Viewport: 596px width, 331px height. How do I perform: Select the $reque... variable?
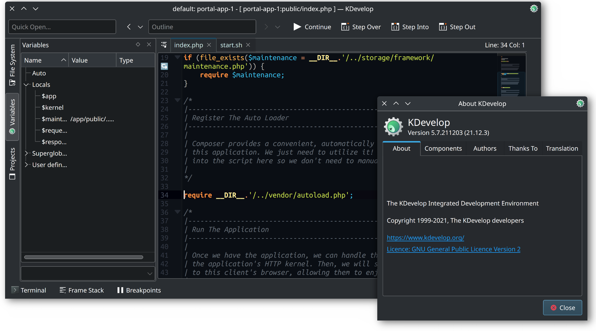54,130
